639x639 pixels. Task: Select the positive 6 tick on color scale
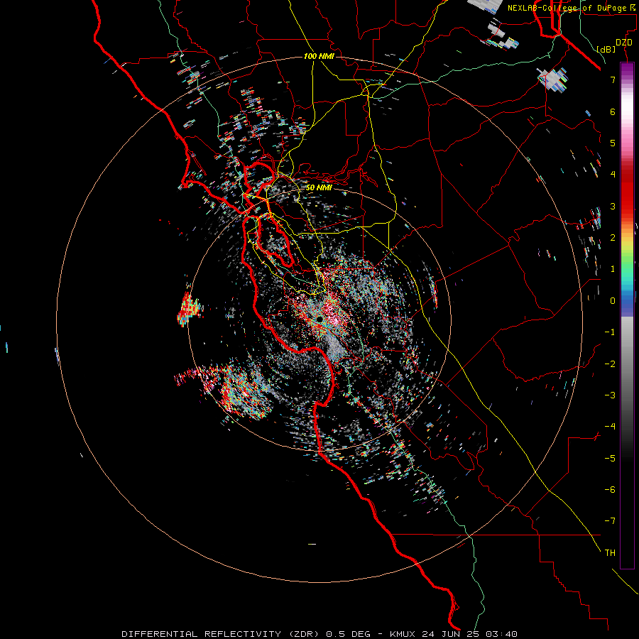(x=613, y=111)
